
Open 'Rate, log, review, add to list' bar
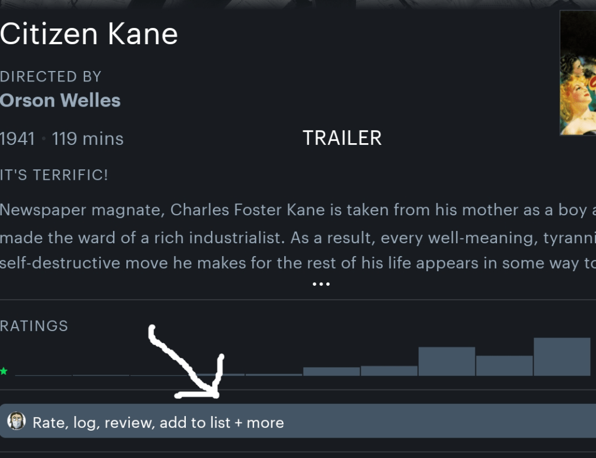tap(298, 421)
